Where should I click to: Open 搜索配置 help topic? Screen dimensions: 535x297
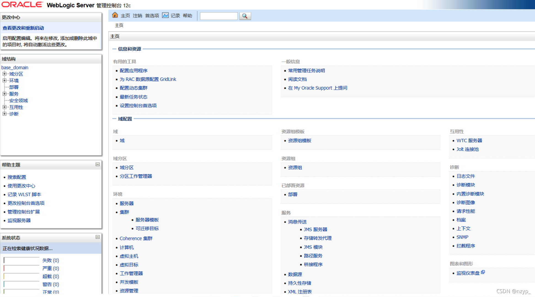(17, 177)
